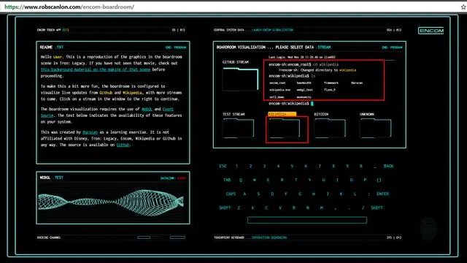The height and width of the screenshot is (263, 467).
Task: Open the GITHUB STREAM folder
Action: (x=241, y=79)
